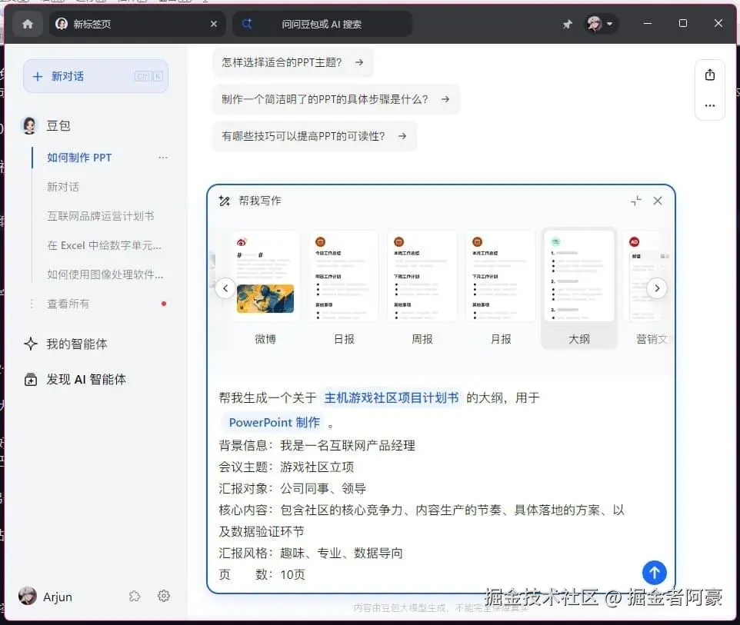Click suggestion 怎样选择适合的PPT主题?
This screenshot has height=625, width=740.
[x=293, y=62]
